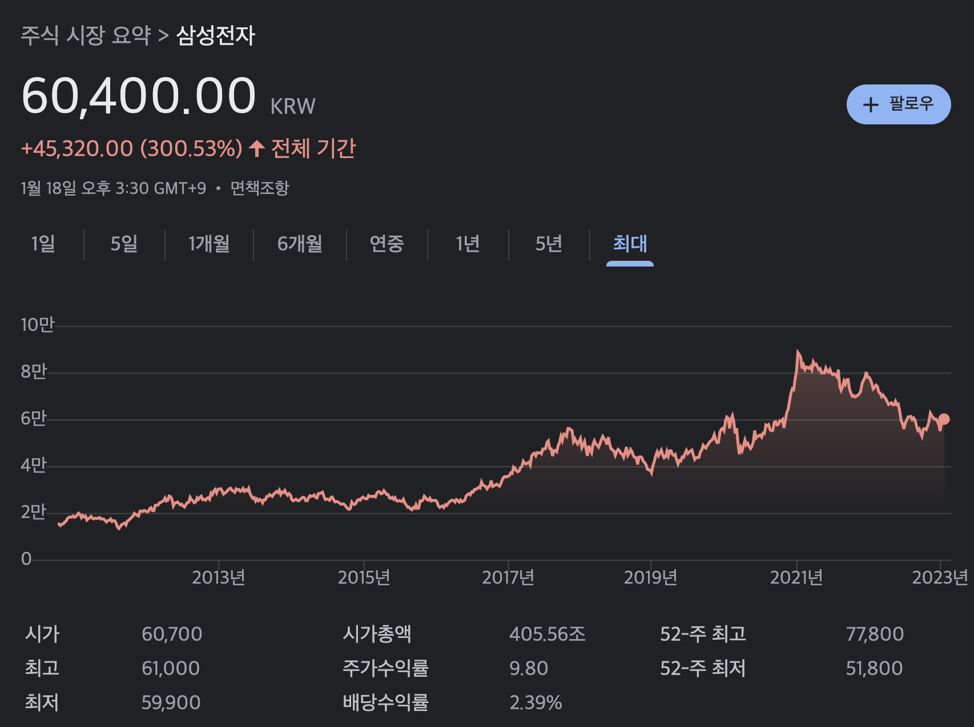Click the 최고 value 61,000

(x=171, y=668)
